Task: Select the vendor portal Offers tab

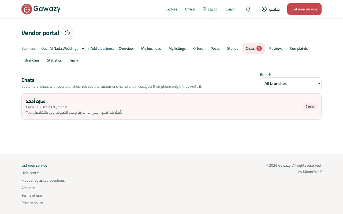Action: [198, 48]
